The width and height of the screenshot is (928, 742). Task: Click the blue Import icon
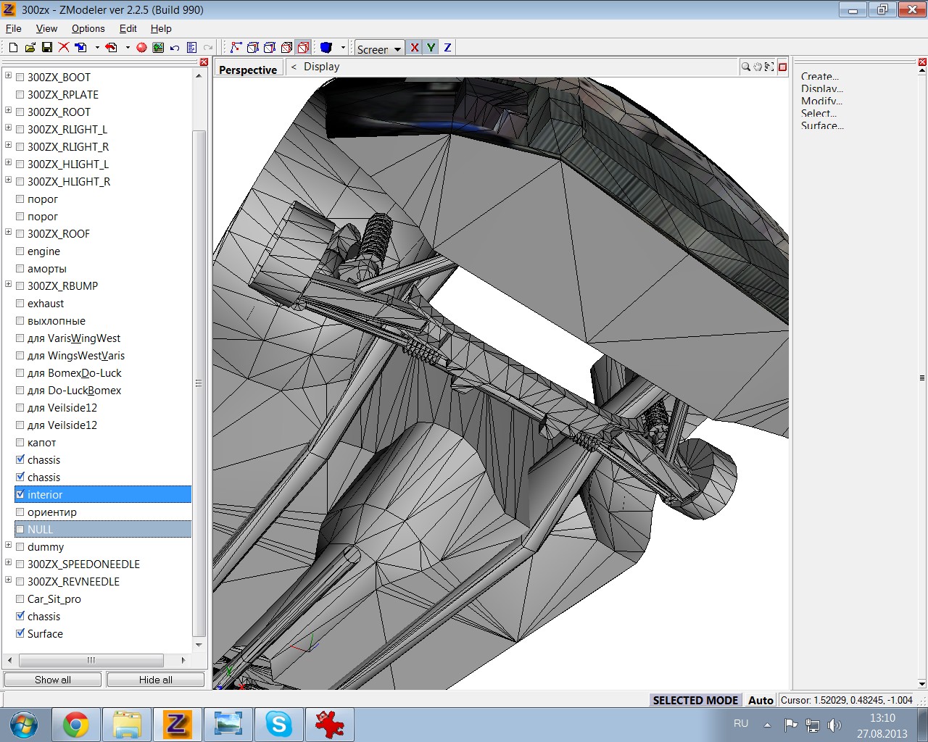point(81,47)
